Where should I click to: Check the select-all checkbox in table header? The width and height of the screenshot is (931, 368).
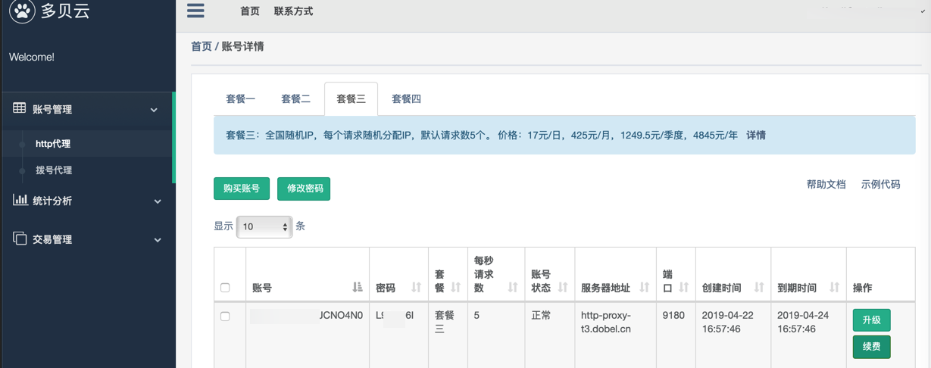tap(225, 288)
